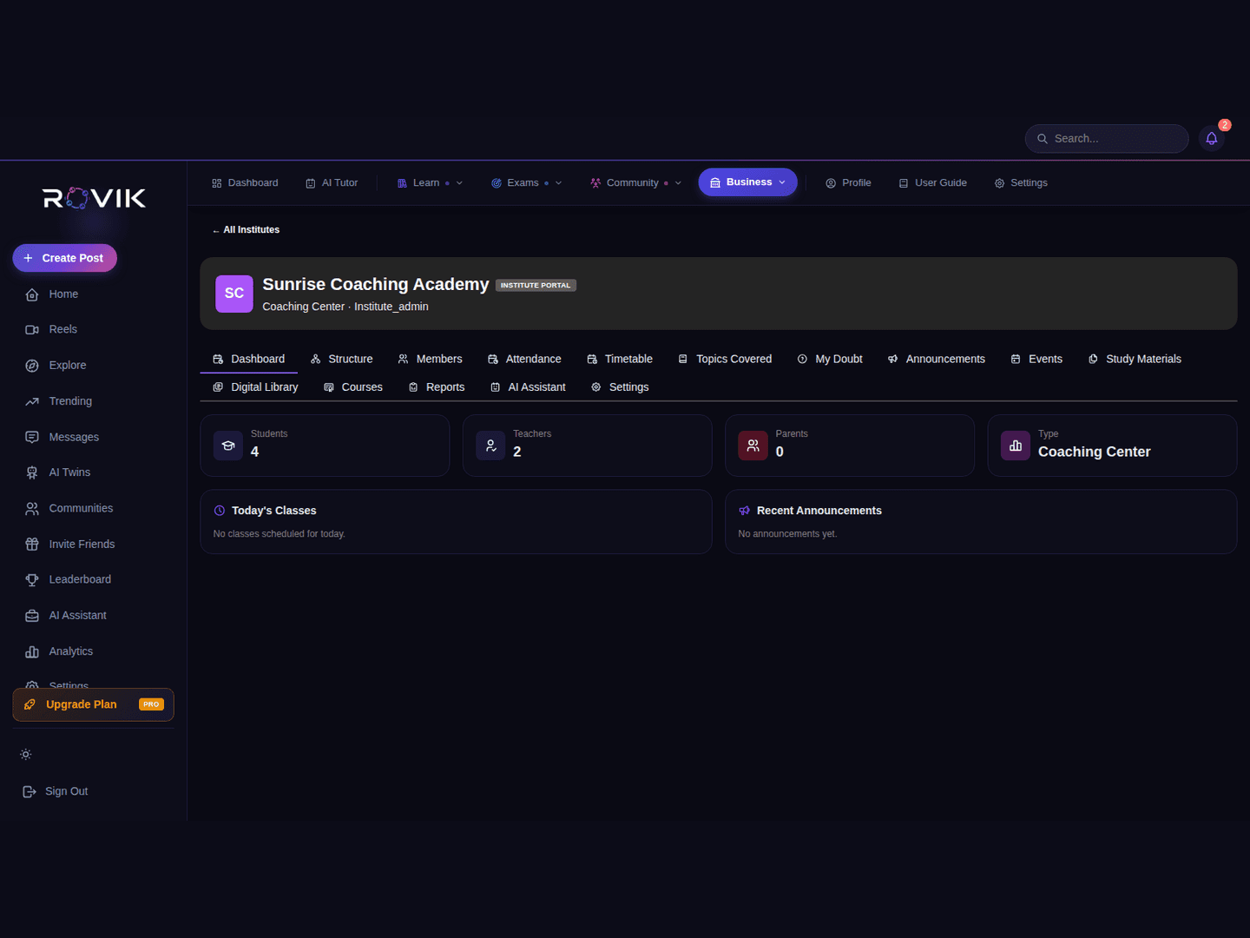
Task: Click the Students count card
Action: [325, 446]
